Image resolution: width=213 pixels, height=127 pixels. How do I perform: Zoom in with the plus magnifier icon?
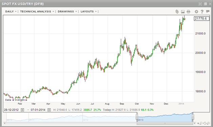[208, 123]
